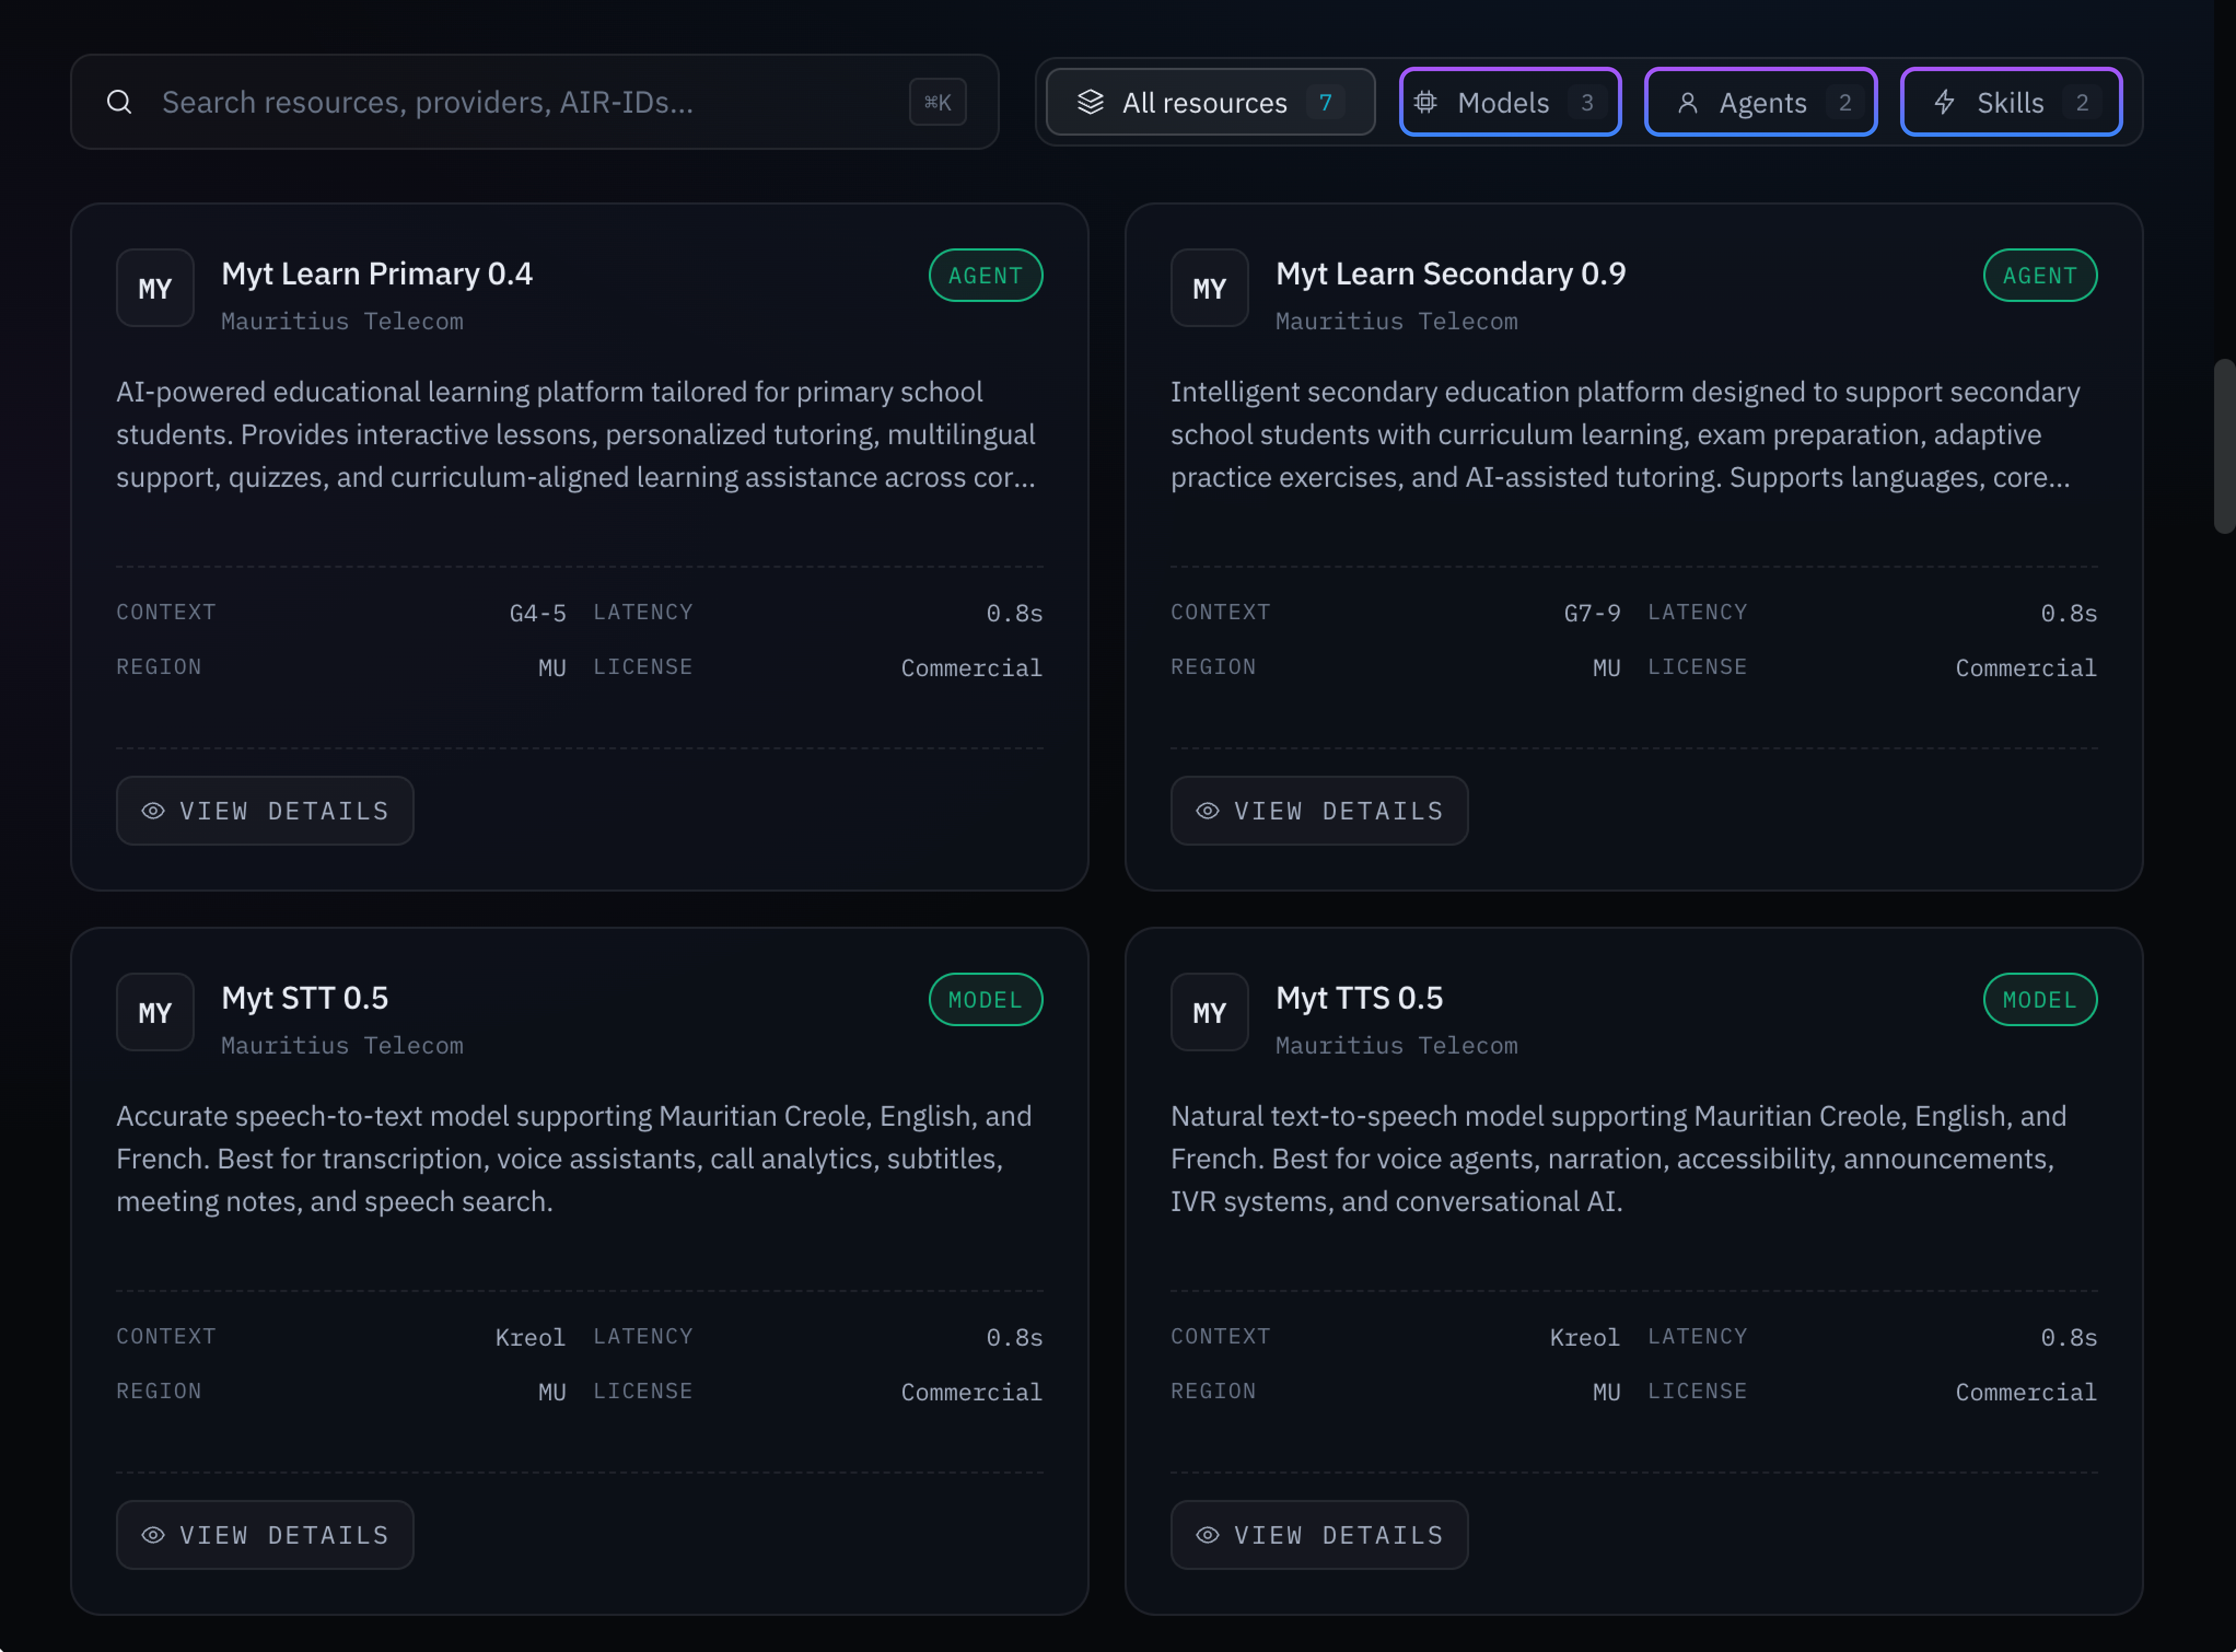
Task: Click the MY logo of Myt TTS 0.5
Action: [1209, 1012]
